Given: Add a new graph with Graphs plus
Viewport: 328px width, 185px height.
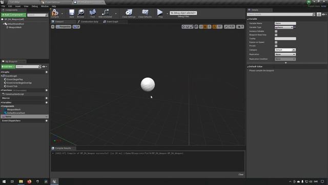Looking at the screenshot, I should (x=47, y=72).
